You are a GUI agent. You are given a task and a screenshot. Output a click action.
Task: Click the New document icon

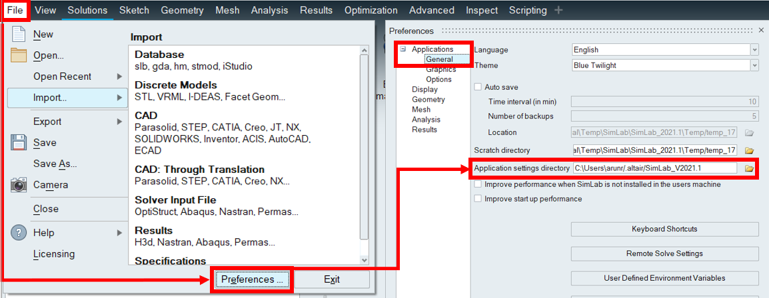point(19,34)
